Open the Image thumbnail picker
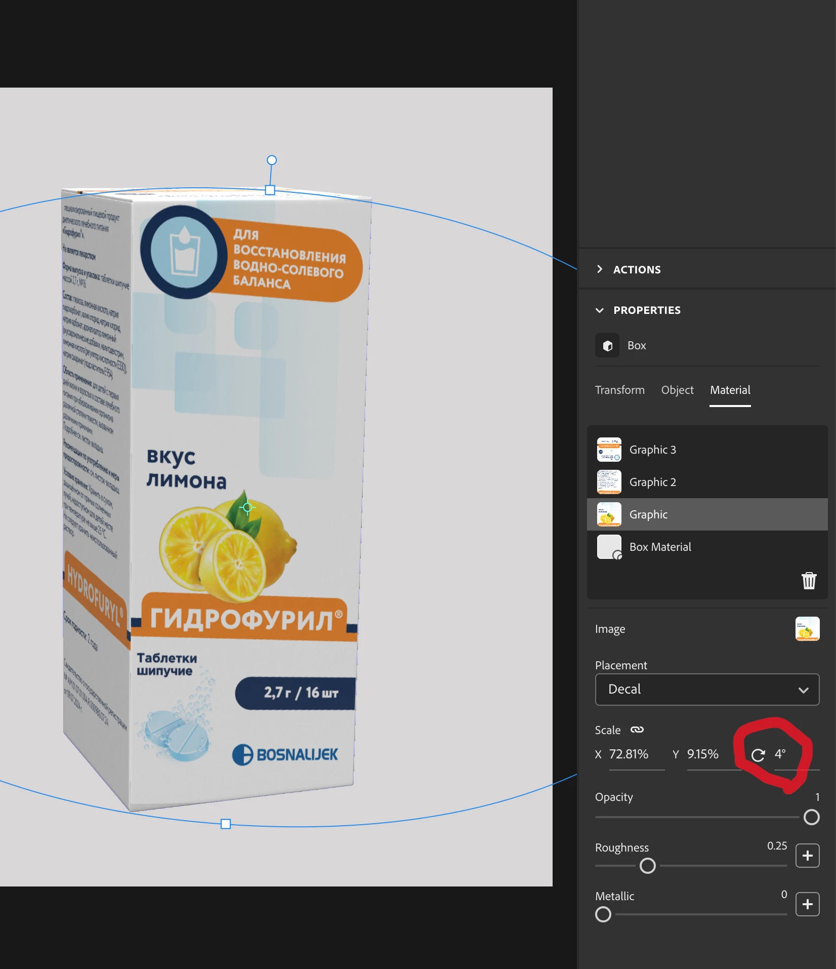This screenshot has width=836, height=969. tap(807, 629)
